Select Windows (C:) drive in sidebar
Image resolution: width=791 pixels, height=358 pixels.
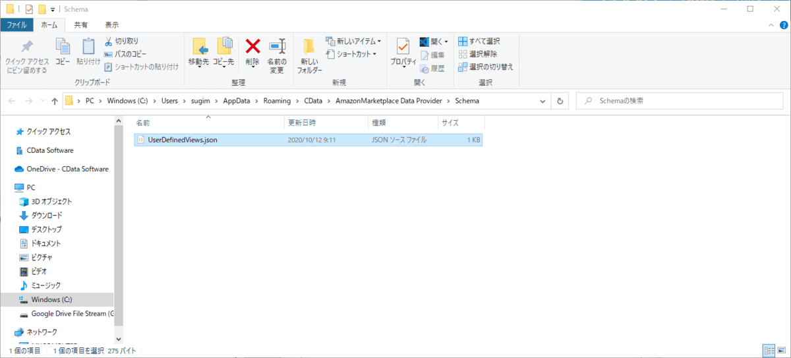tap(57, 299)
